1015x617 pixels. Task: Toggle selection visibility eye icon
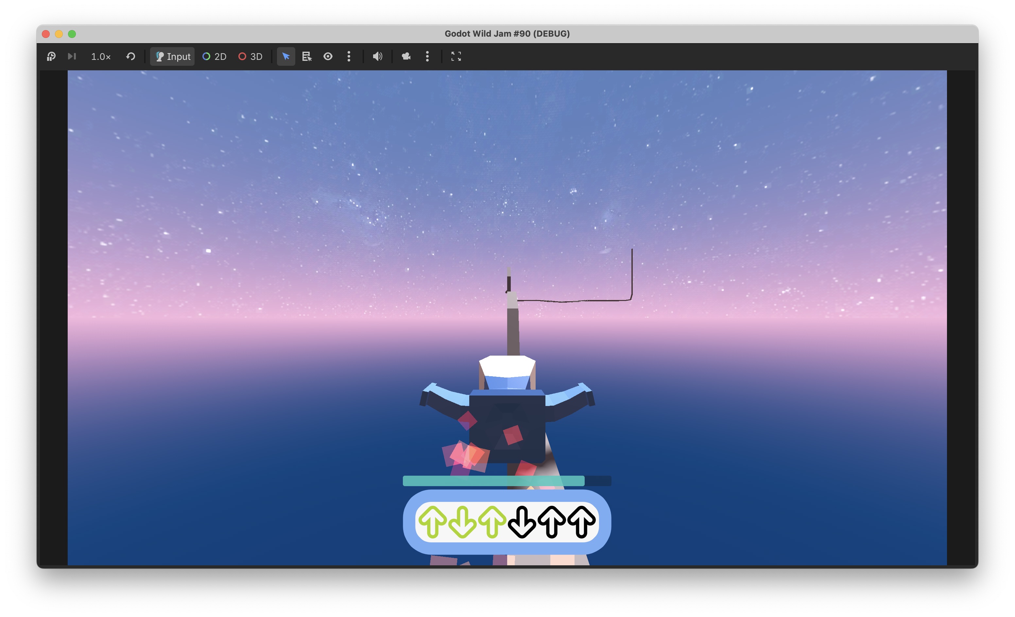[328, 57]
